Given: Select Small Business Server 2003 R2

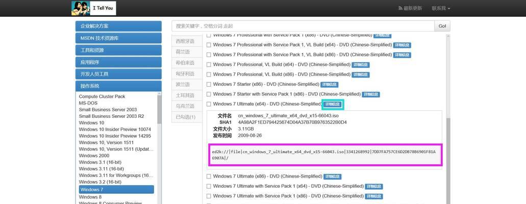Looking at the screenshot, I should (x=111, y=116).
